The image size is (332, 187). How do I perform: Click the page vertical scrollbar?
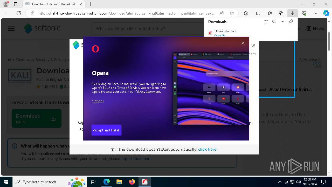[329, 42]
